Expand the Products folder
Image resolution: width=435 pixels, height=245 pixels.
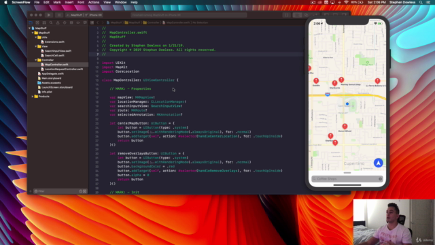(x=33, y=97)
